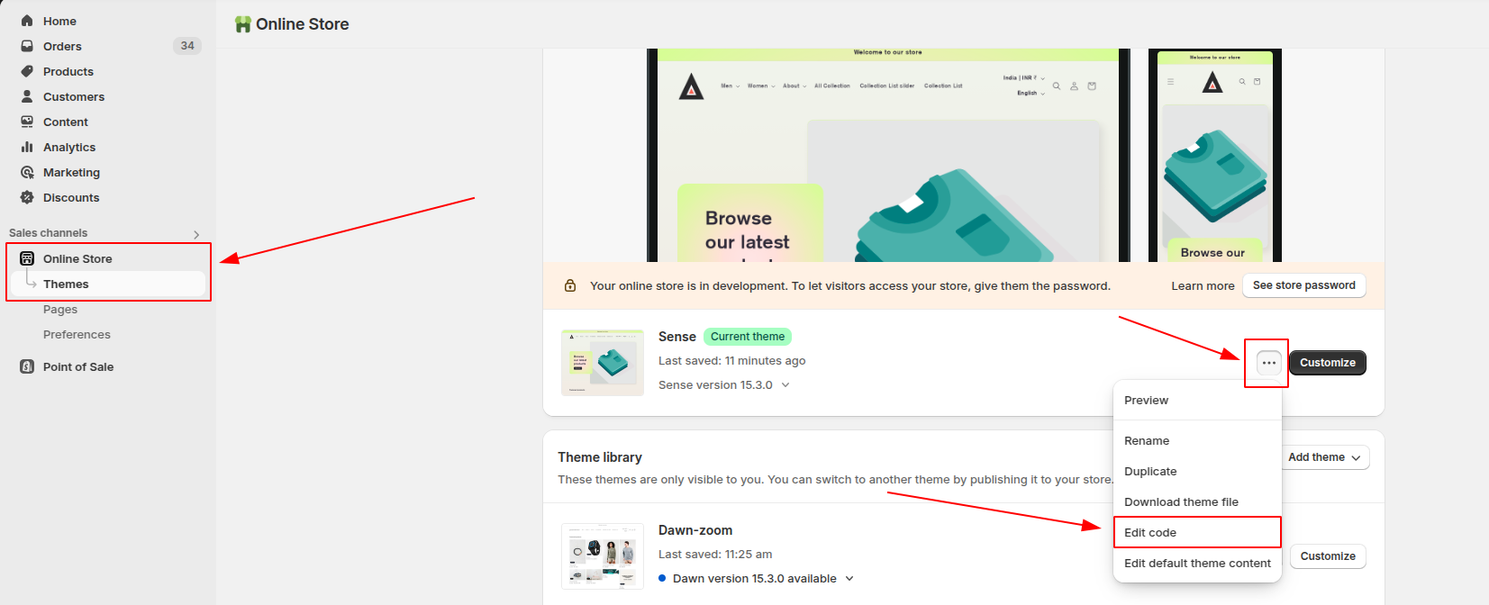Viewport: 1489px width, 605px height.
Task: Click the Home icon in sidebar
Action: click(27, 21)
